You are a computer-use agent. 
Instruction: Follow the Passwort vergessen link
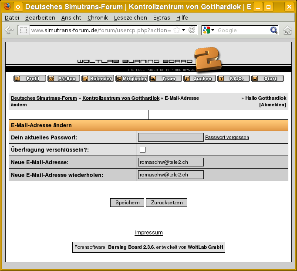pos(227,137)
